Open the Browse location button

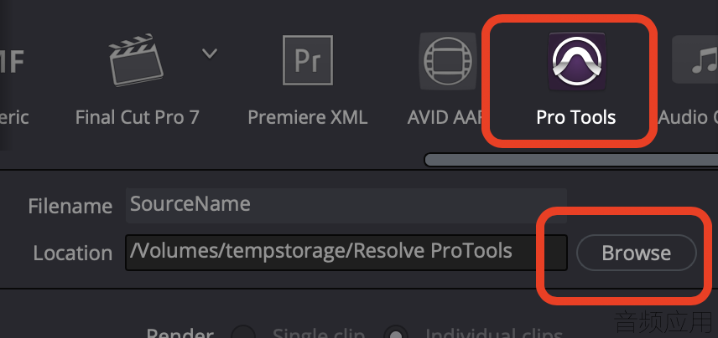click(x=637, y=253)
